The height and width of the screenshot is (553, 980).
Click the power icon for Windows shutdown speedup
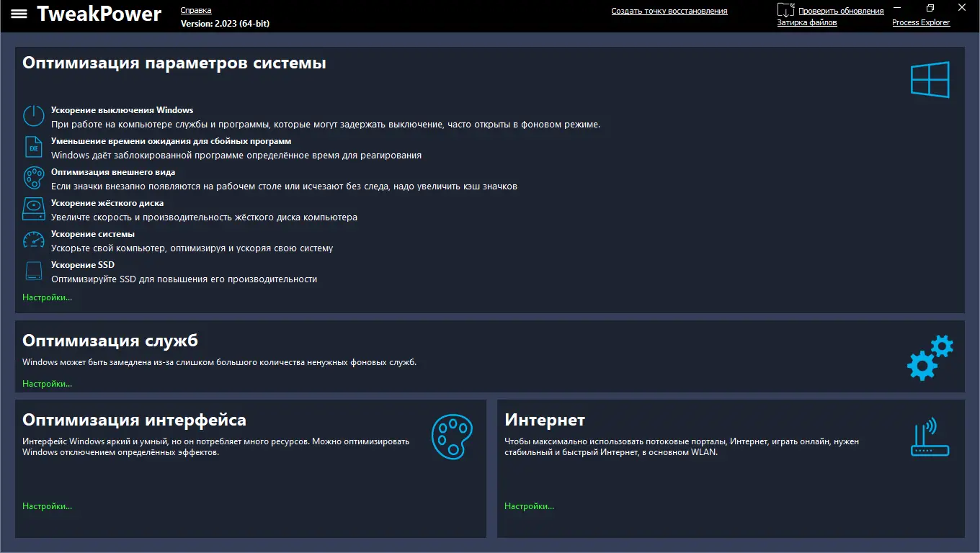[x=34, y=116]
